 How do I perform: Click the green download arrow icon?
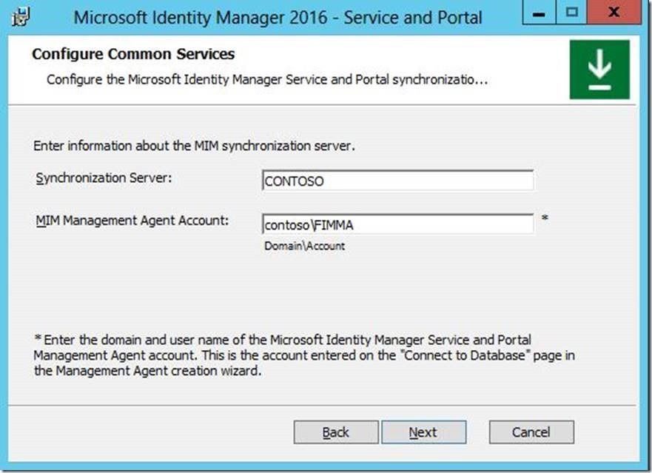(599, 70)
